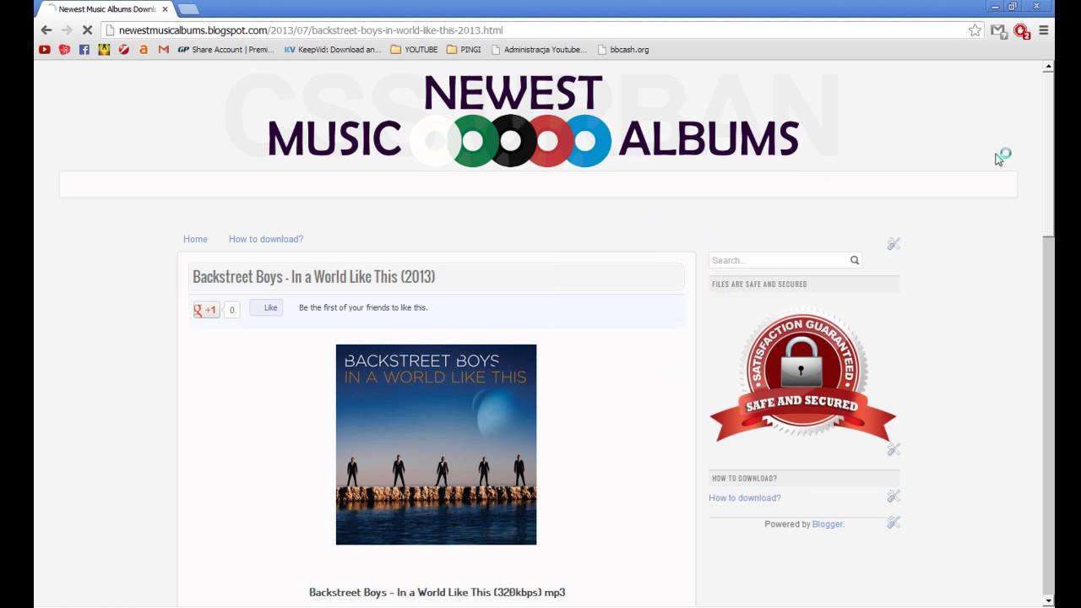Viewport: 1081px width, 608px height.
Task: Open the sidebar How to download? link
Action: [745, 498]
